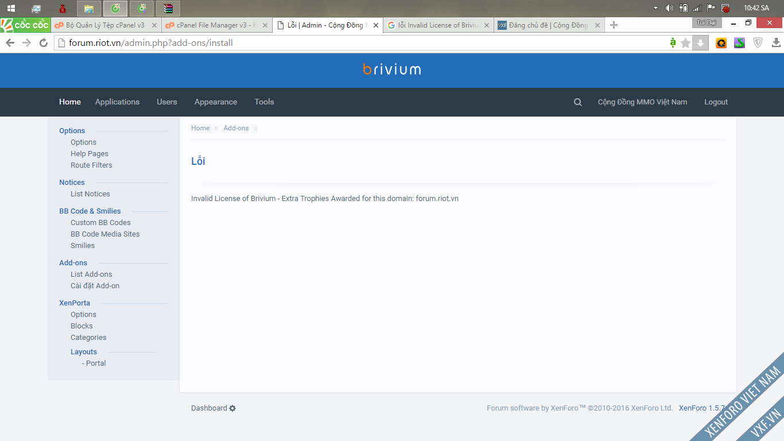This screenshot has height=441, width=784.
Task: Click the Coc Coc browser logo
Action: tap(25, 25)
